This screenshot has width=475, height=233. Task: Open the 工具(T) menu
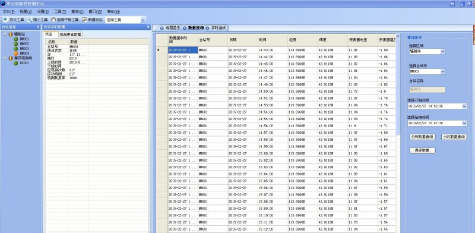pos(60,11)
